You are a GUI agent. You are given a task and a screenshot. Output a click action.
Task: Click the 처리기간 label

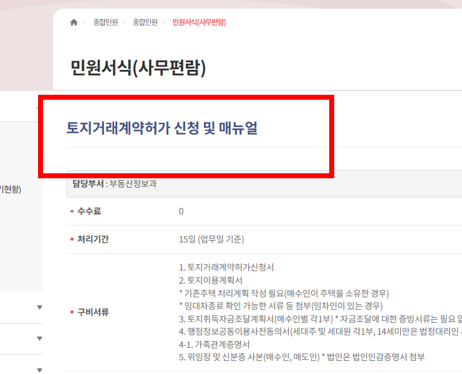93,239
